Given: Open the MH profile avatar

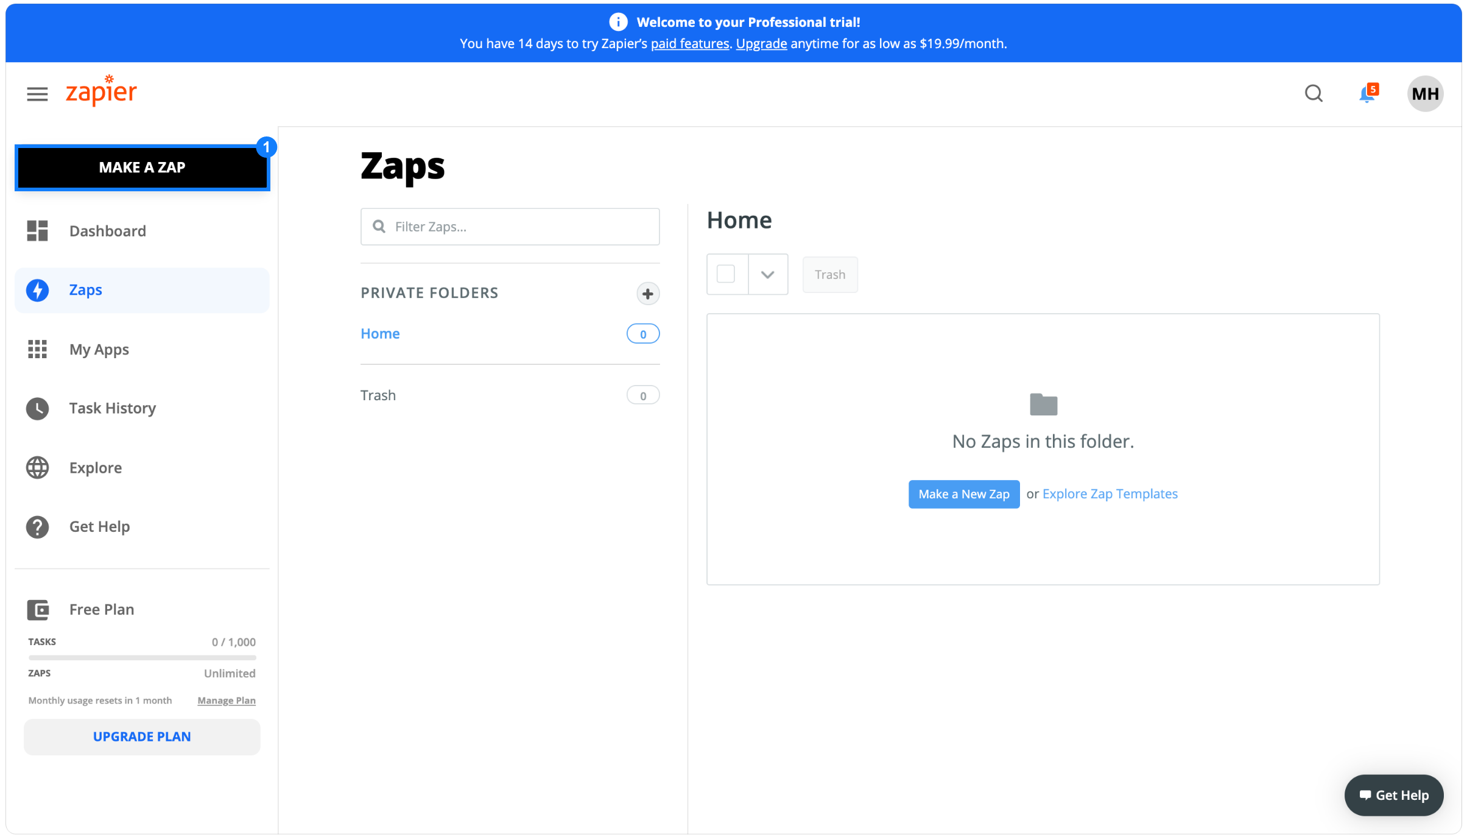Looking at the screenshot, I should 1425,94.
